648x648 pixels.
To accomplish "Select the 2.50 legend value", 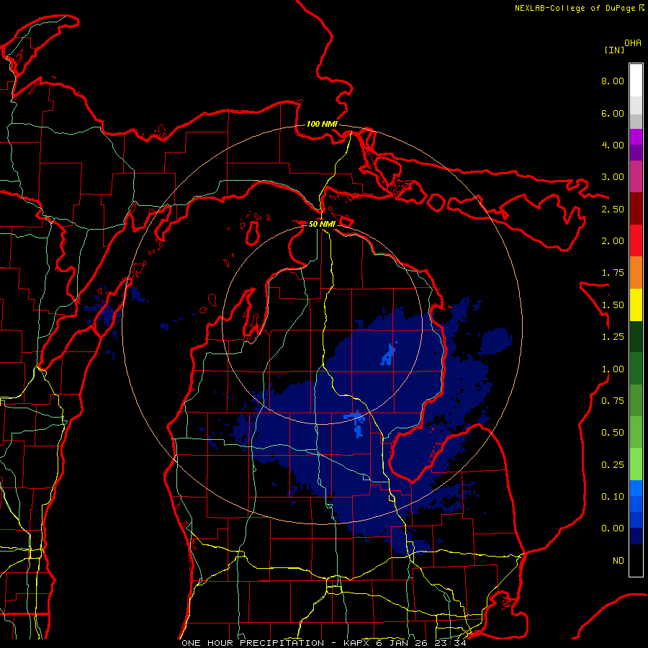I will (613, 209).
